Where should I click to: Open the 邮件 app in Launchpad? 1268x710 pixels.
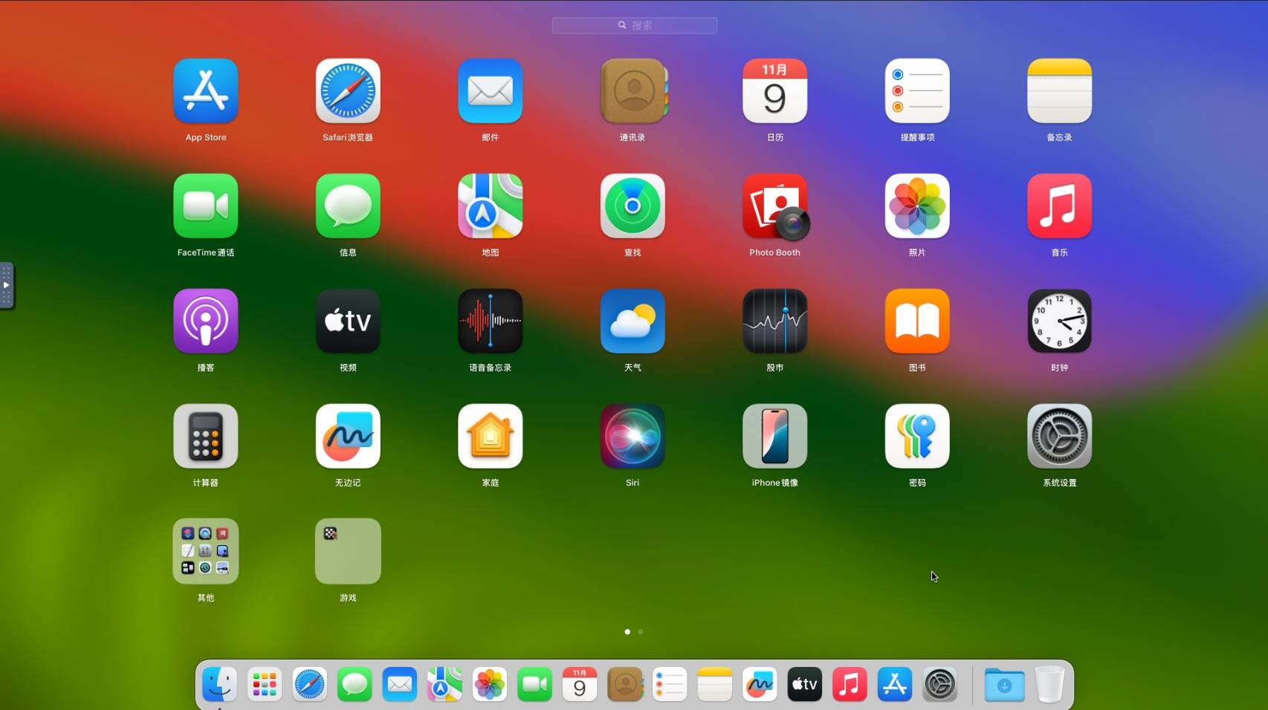491,91
